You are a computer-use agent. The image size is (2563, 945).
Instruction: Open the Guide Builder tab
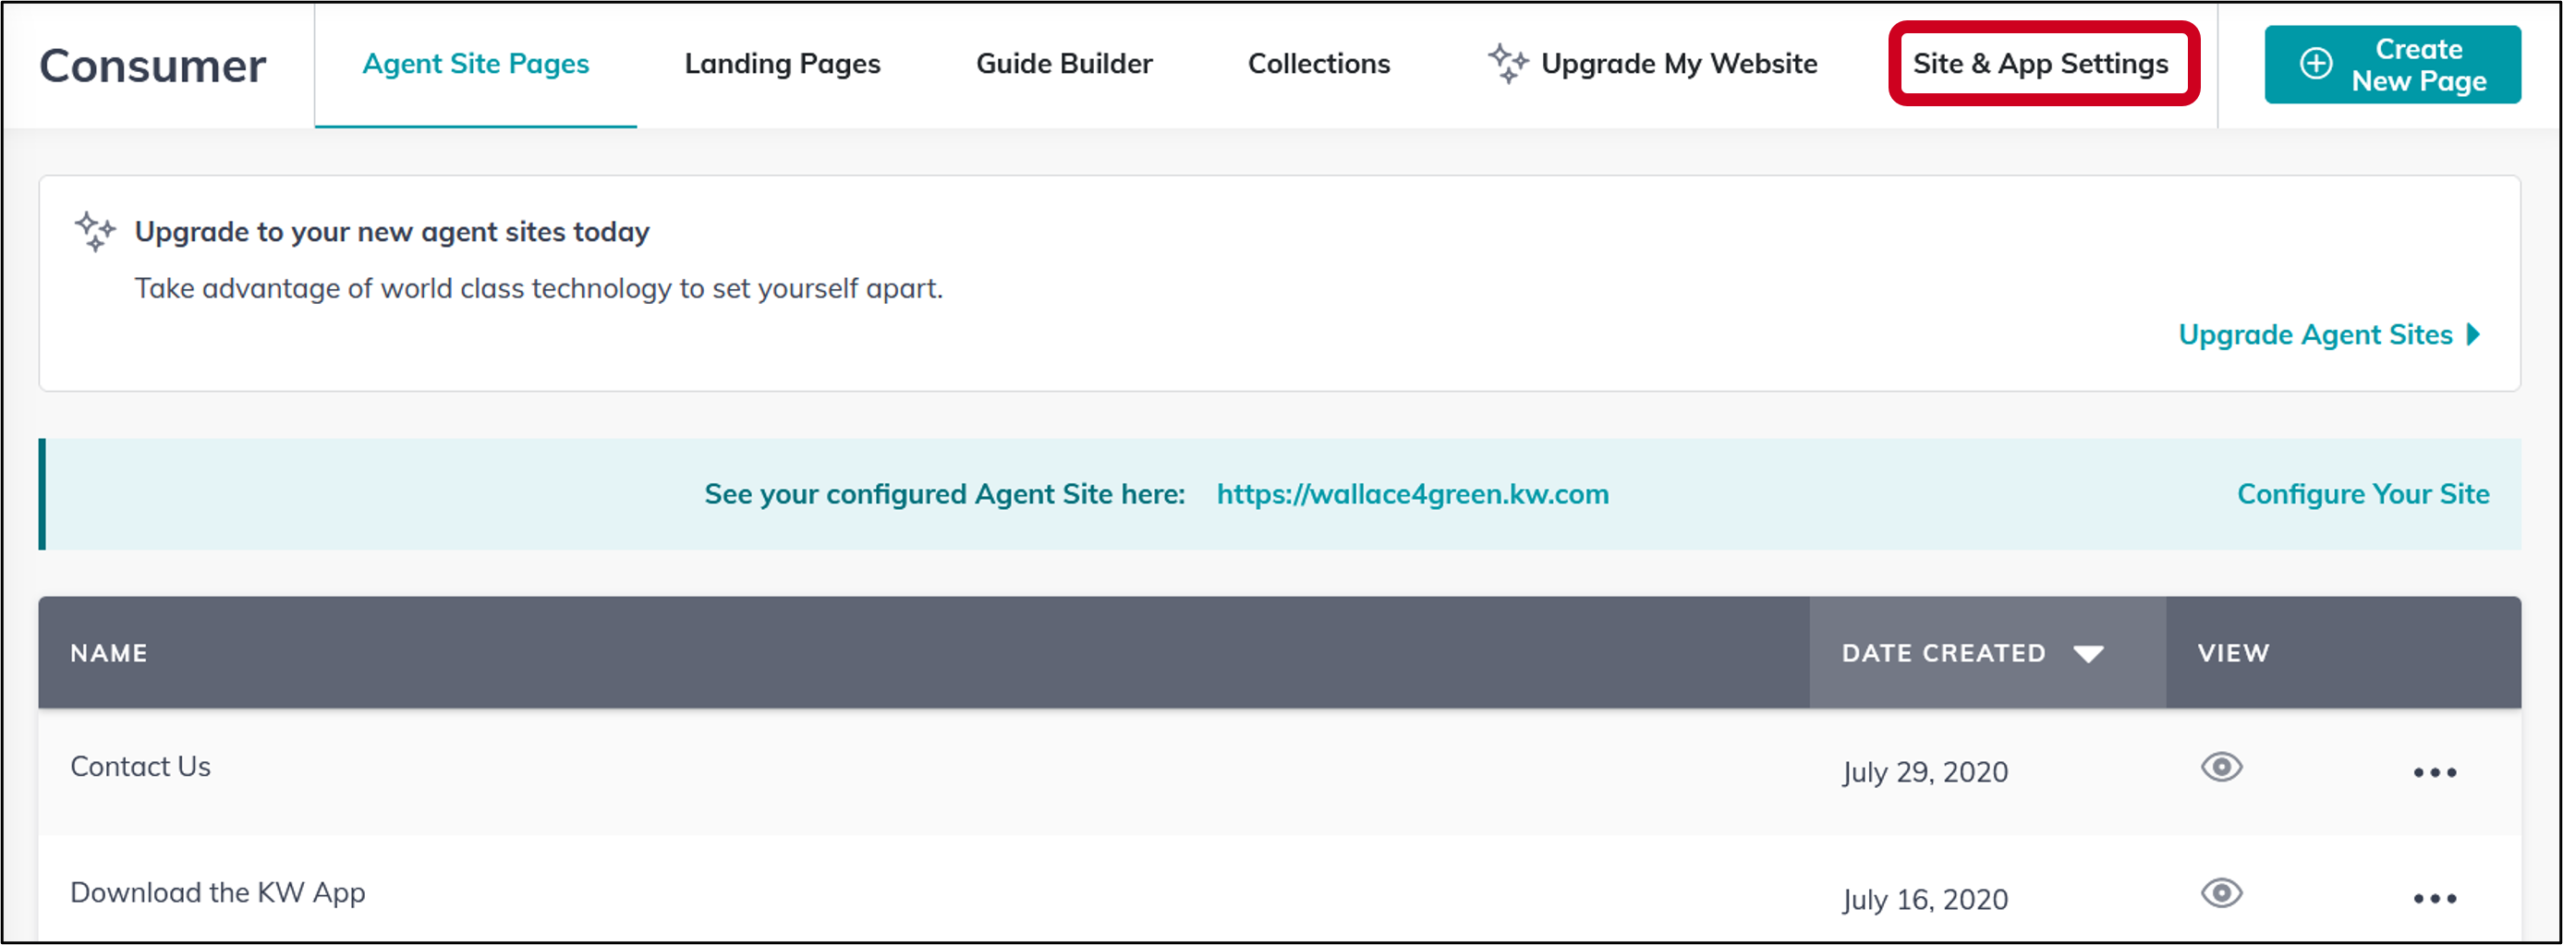(x=1063, y=64)
